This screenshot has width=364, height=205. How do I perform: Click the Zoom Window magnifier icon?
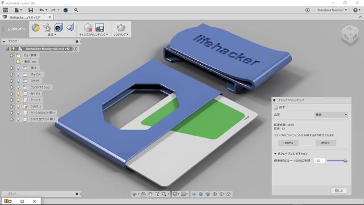click(x=157, y=194)
